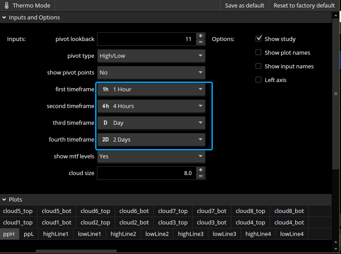The height and width of the screenshot is (254, 341).
Task: Click the pivot lookback input field
Action: pyautogui.click(x=145, y=39)
